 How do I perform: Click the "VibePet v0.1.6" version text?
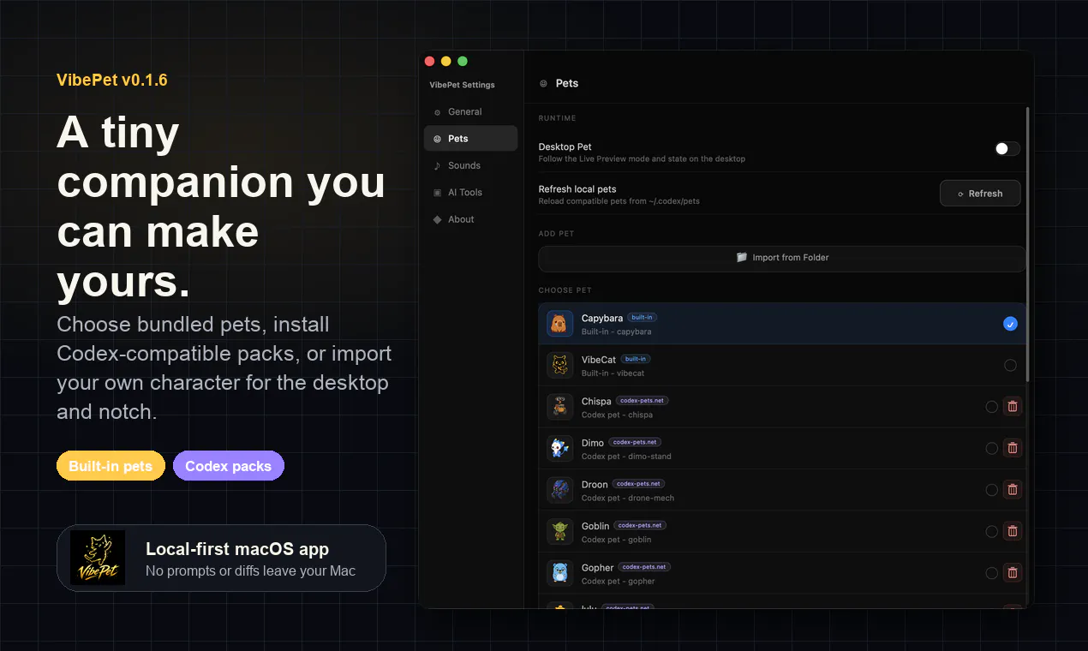[x=112, y=81]
